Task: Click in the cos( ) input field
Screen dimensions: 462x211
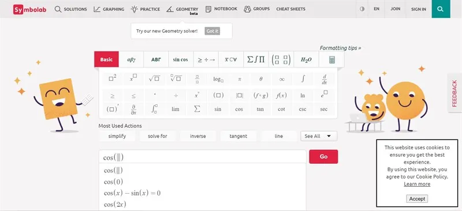Action: click(203, 157)
